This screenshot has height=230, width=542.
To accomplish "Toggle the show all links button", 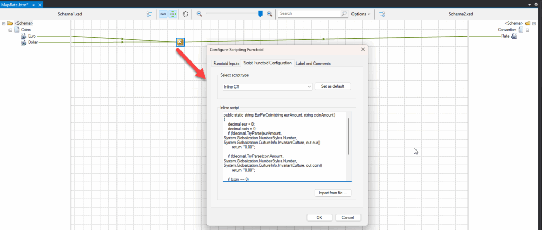I will tap(164, 14).
